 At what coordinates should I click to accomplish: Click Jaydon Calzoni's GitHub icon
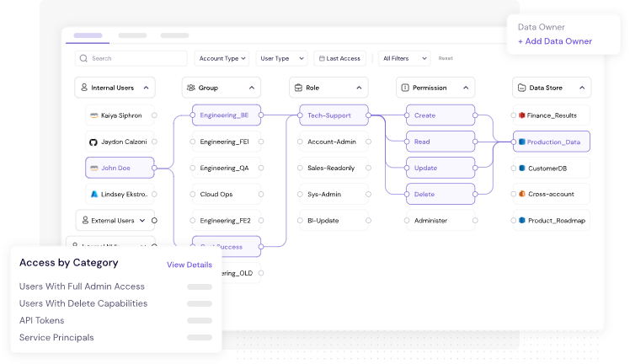click(x=93, y=142)
